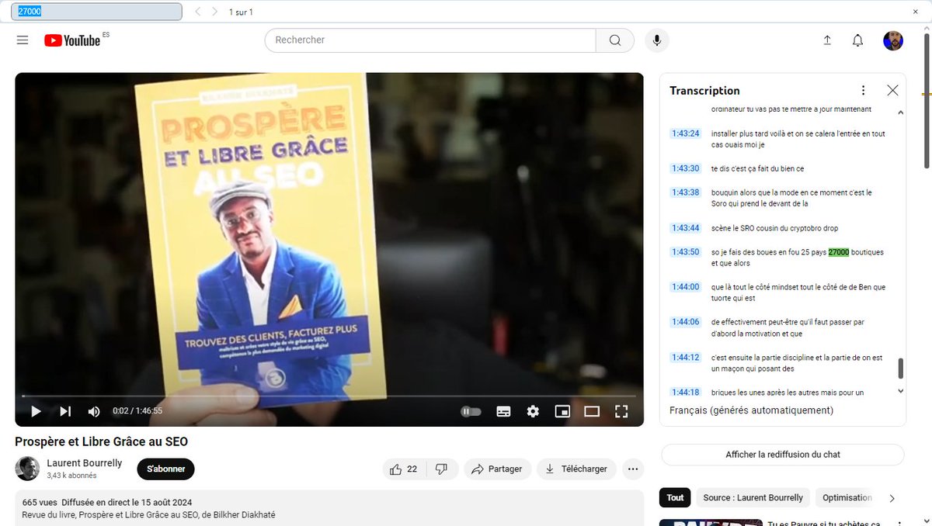Open Laurent Bourrelly channel avatar
The height and width of the screenshot is (526, 932).
27,469
